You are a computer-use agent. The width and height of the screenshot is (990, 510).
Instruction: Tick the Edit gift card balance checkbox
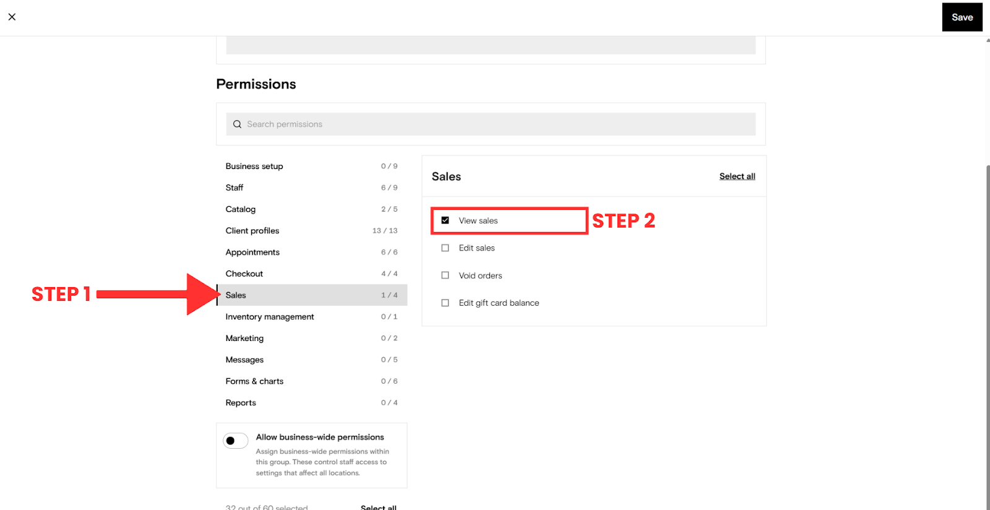pyautogui.click(x=445, y=303)
